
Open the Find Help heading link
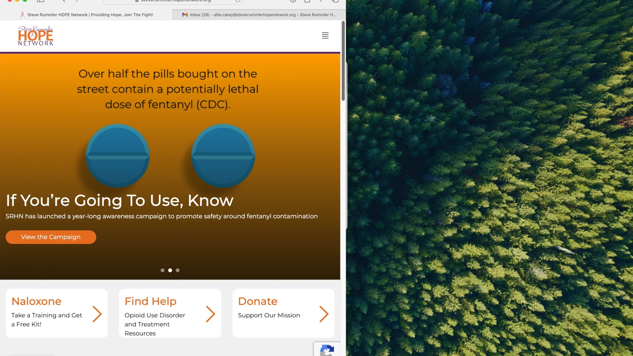pos(150,301)
